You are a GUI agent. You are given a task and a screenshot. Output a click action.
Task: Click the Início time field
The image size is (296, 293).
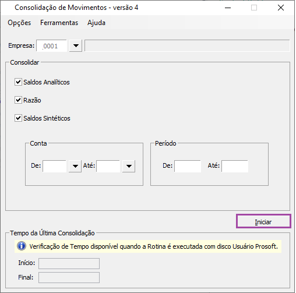tap(69, 263)
